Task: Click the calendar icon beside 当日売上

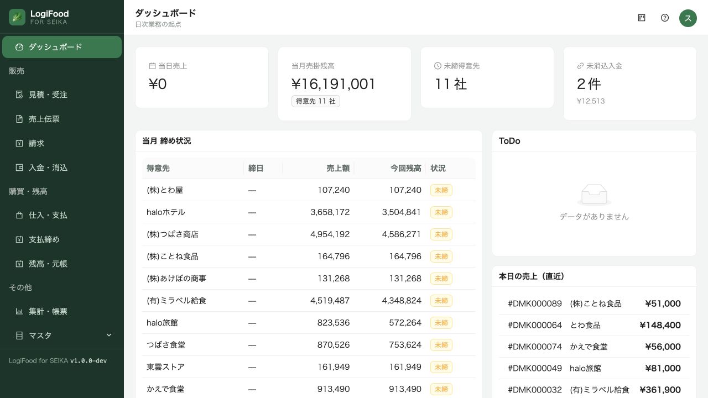Action: [x=152, y=66]
